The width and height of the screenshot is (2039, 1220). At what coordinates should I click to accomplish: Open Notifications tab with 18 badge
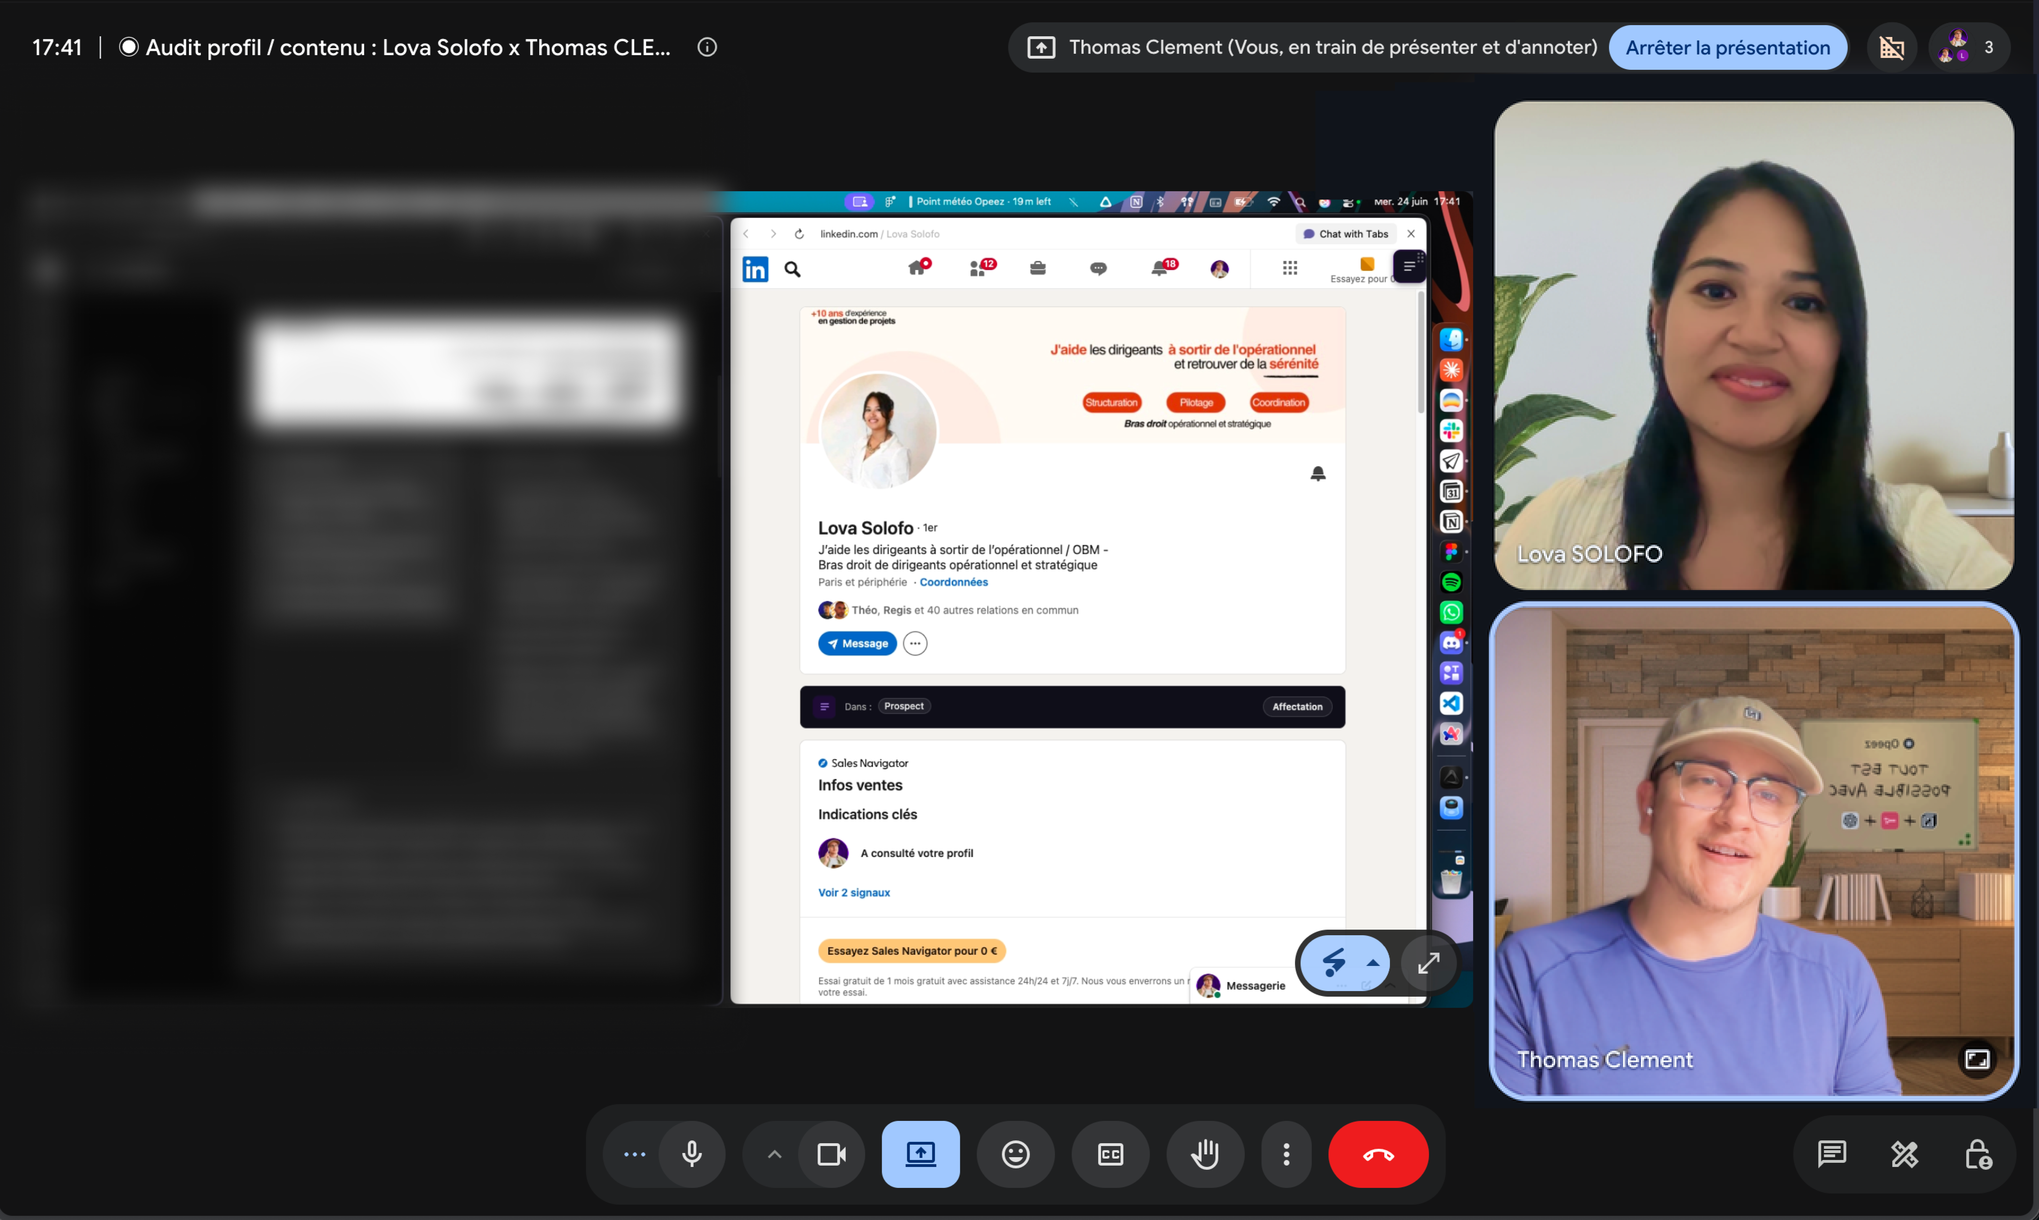[x=1162, y=267]
